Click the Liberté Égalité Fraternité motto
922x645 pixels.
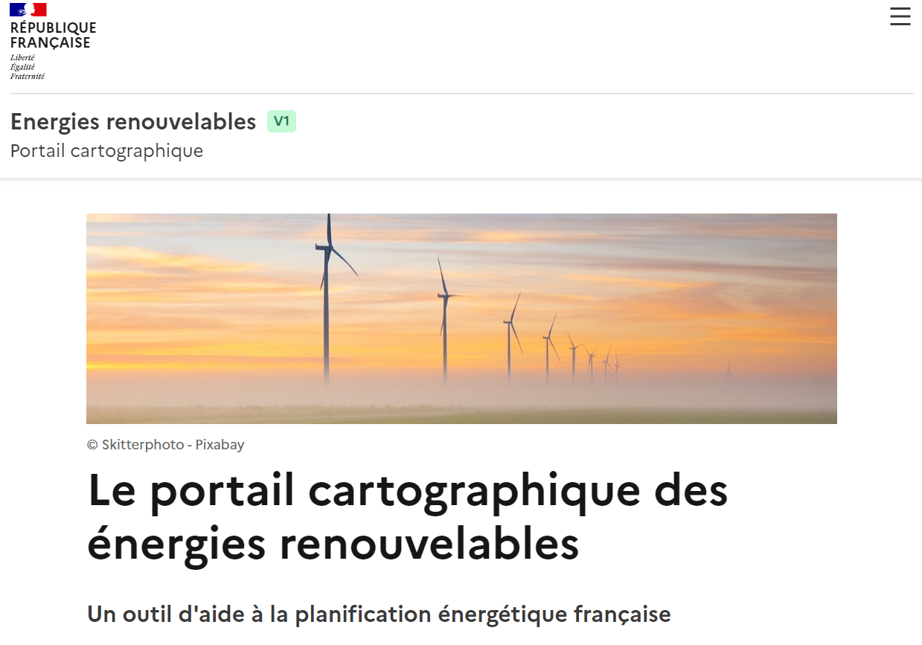tap(28, 67)
